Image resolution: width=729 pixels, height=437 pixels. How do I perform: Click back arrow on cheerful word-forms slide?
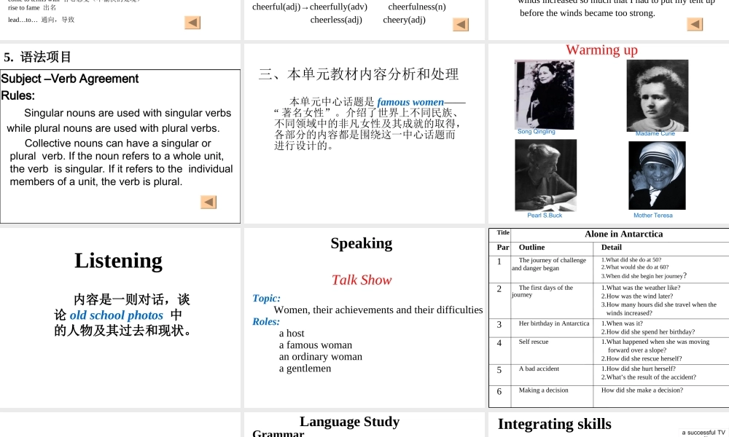[x=461, y=25]
